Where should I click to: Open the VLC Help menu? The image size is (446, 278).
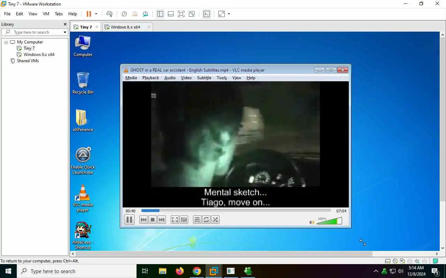click(251, 78)
